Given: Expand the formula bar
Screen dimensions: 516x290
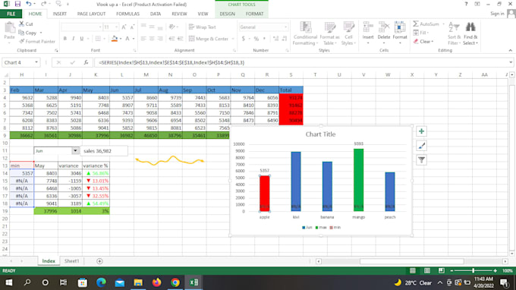Looking at the screenshot, I should pos(511,62).
